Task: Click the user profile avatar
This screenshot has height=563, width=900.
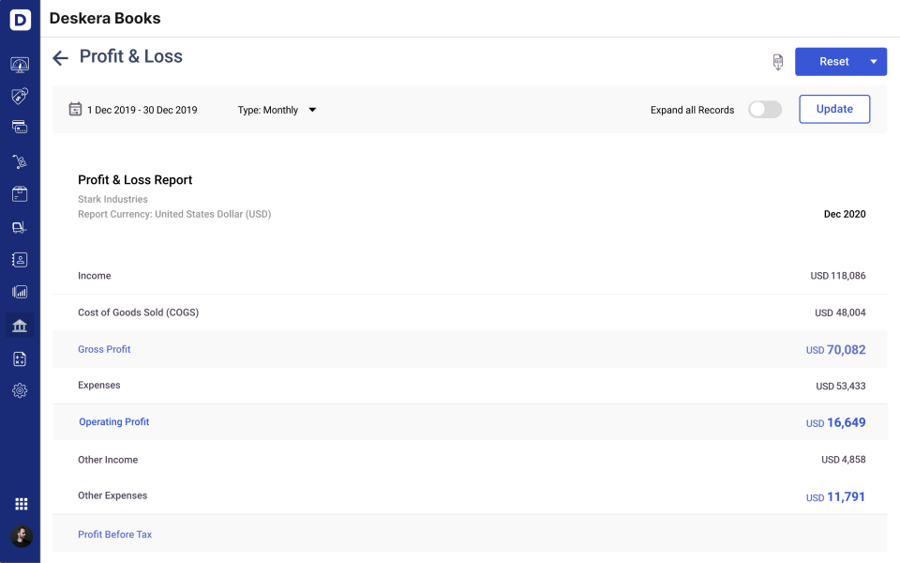Action: pyautogui.click(x=22, y=536)
